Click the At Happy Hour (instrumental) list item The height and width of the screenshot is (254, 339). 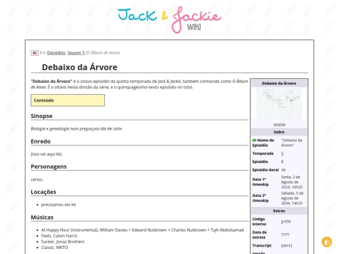click(x=143, y=230)
